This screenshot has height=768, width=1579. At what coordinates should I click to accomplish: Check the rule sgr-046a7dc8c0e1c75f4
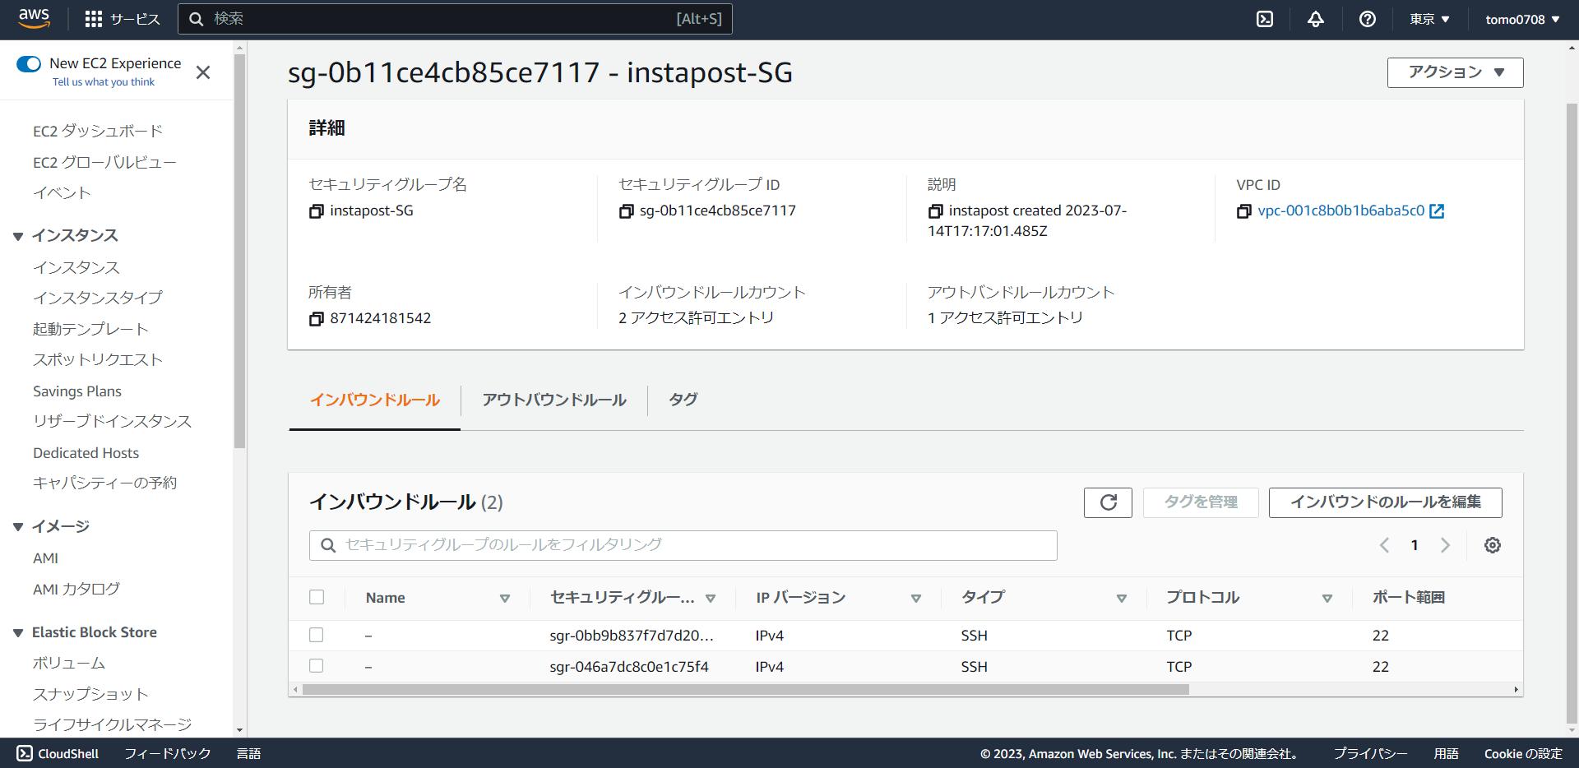317,666
